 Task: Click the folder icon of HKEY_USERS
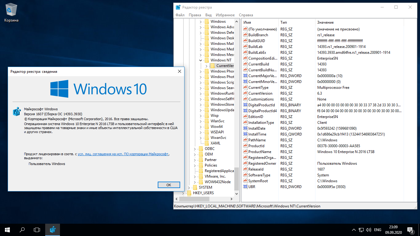pos(189,193)
